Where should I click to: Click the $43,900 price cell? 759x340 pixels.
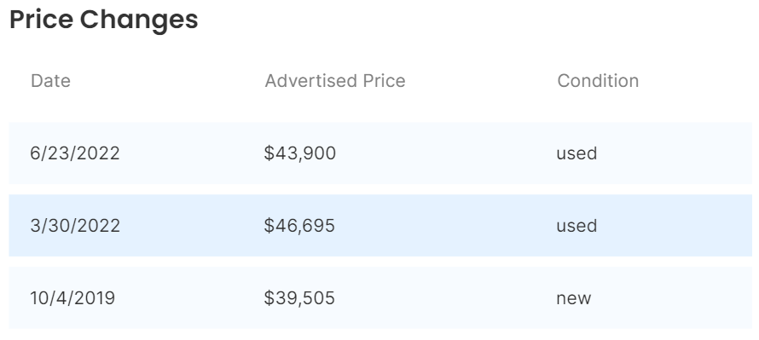click(x=300, y=153)
